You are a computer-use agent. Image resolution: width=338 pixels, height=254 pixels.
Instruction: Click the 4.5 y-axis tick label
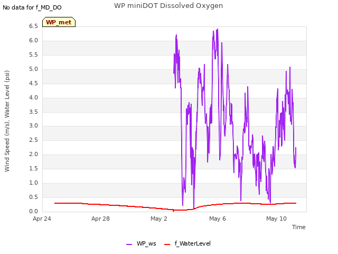[x=33, y=84]
